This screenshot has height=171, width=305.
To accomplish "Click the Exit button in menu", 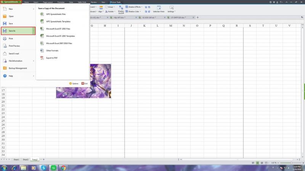I will (x=84, y=83).
